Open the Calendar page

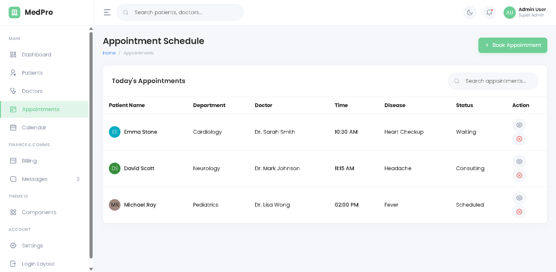coord(34,127)
